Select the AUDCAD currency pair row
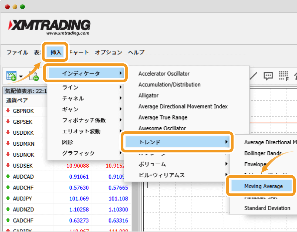This screenshot has height=232, width=297. [x=67, y=177]
